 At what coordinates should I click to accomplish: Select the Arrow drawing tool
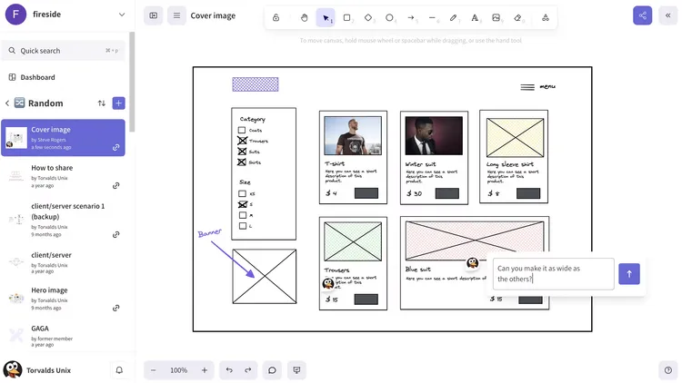[x=411, y=18]
